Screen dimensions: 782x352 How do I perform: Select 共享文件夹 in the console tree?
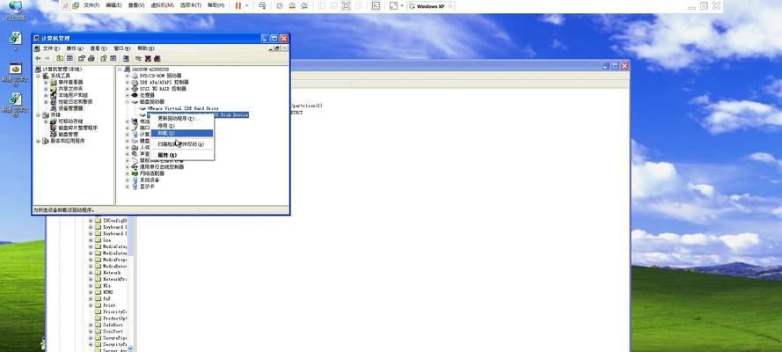tap(70, 88)
